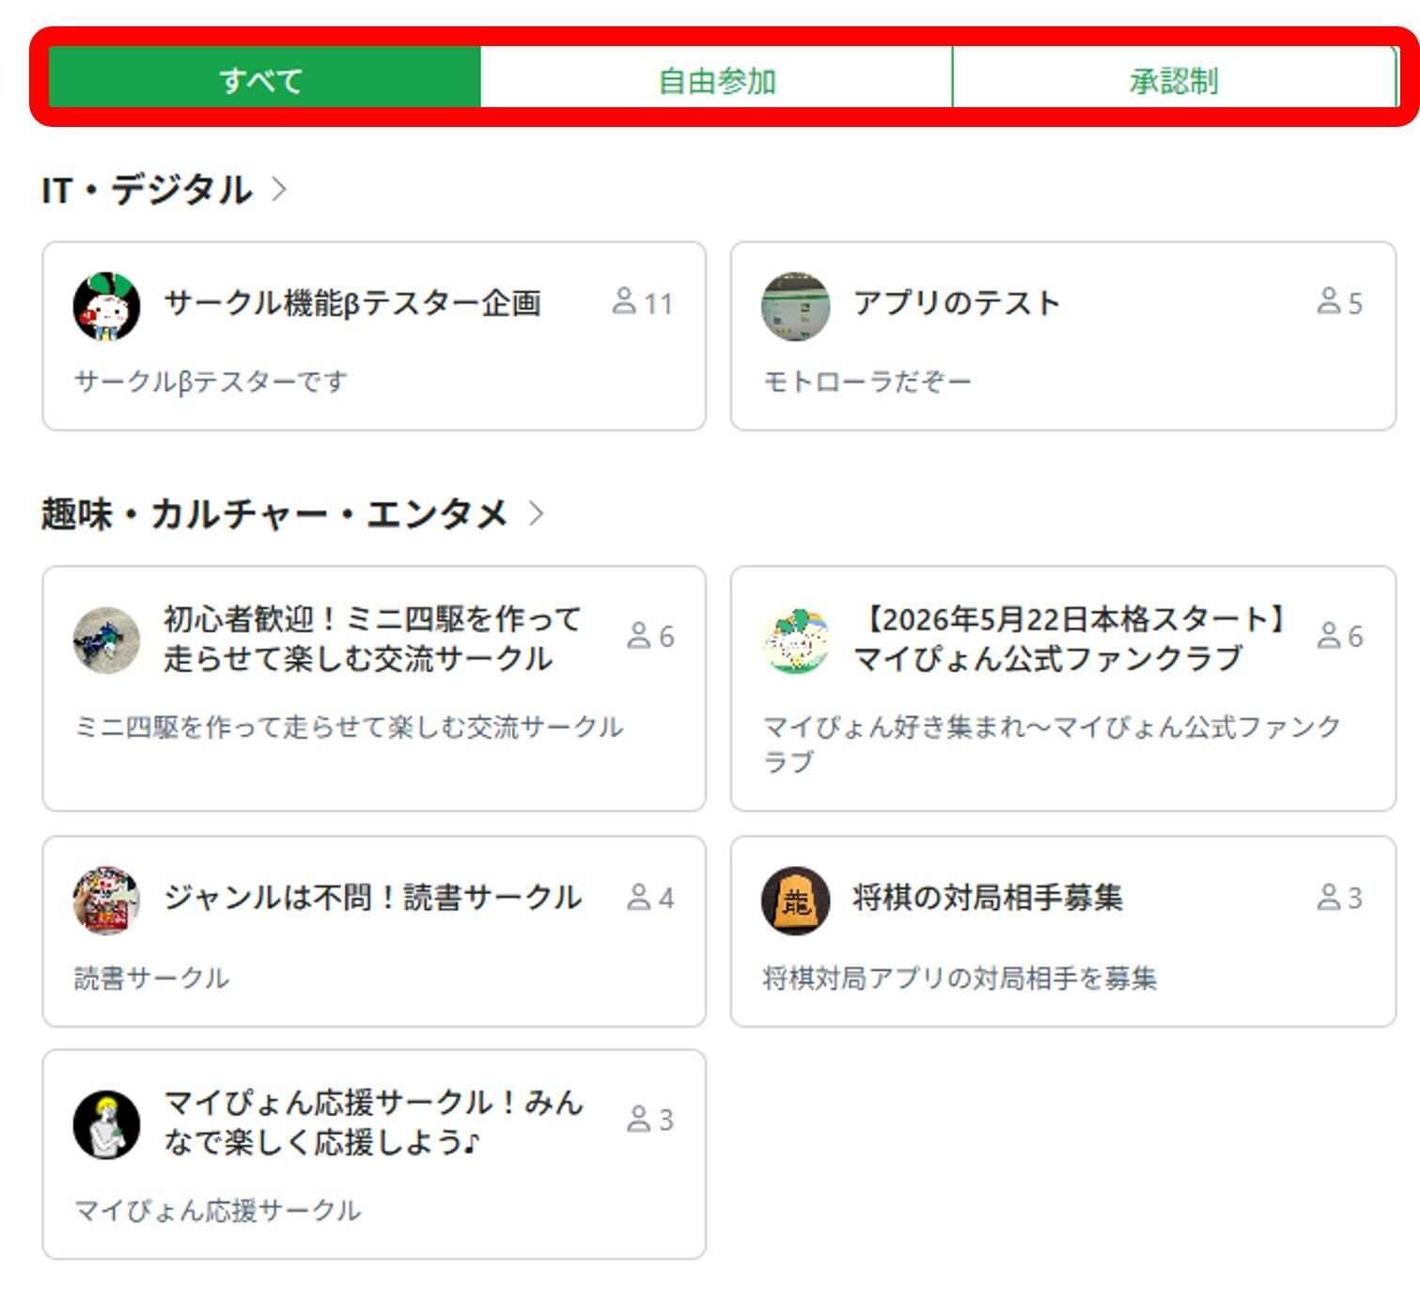Click the ミニ四駆 circle avatar image

pyautogui.click(x=106, y=639)
